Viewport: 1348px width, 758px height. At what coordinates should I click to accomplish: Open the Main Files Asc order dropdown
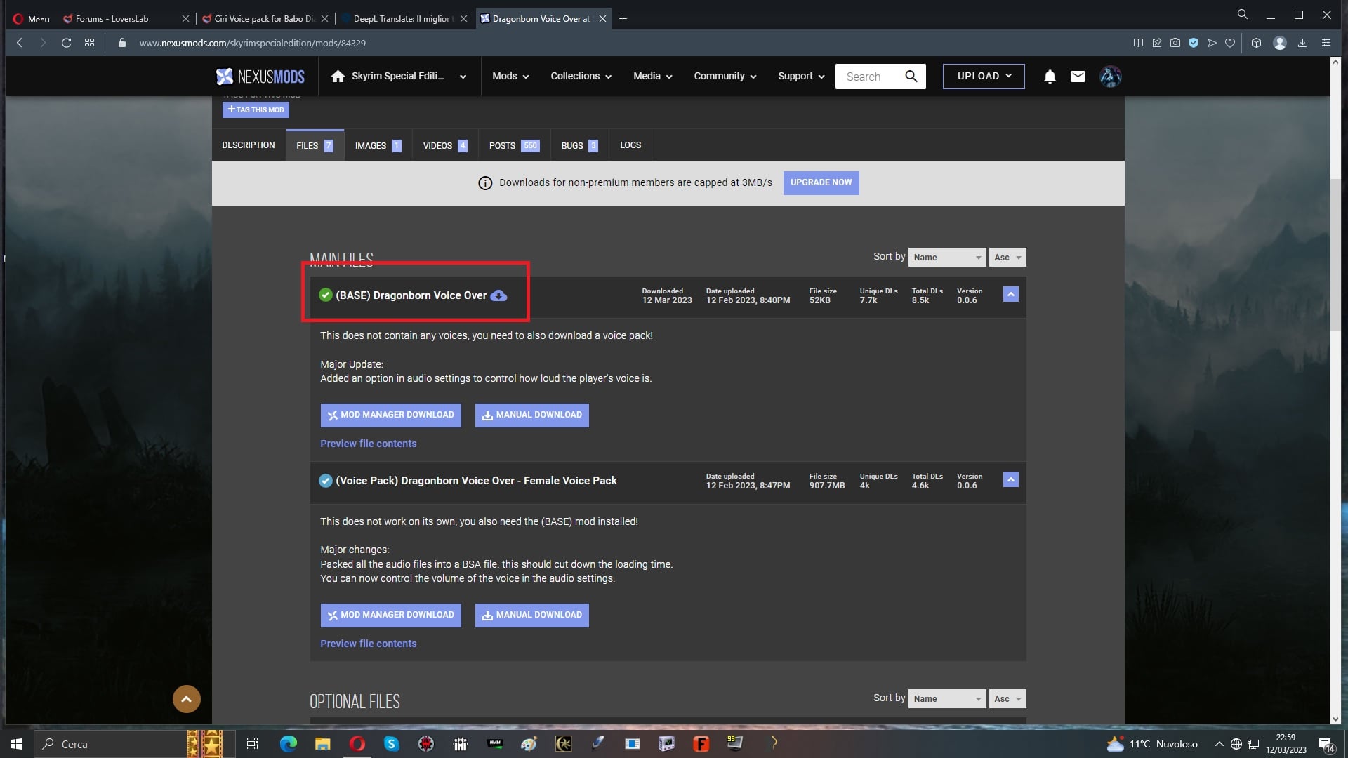1007,258
